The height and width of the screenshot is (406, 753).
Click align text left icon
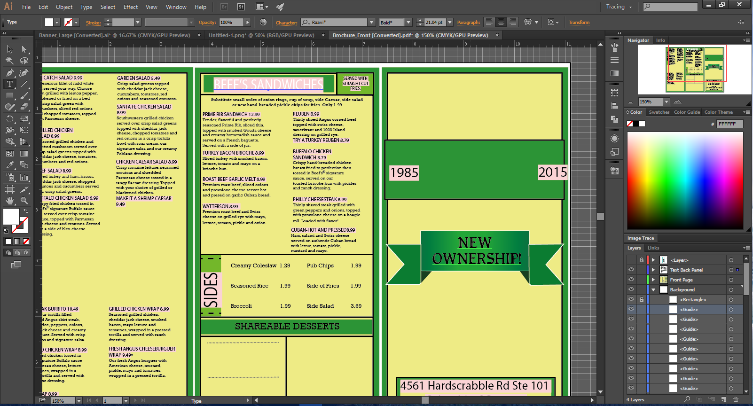tap(489, 22)
